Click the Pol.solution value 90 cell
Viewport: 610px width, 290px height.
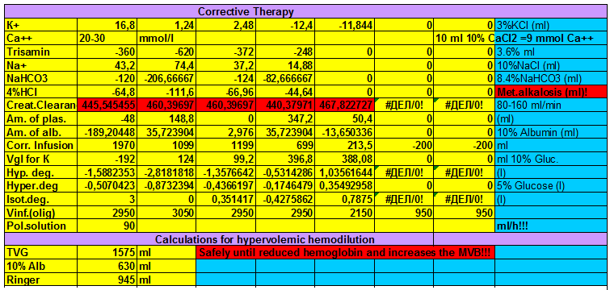[x=107, y=226]
